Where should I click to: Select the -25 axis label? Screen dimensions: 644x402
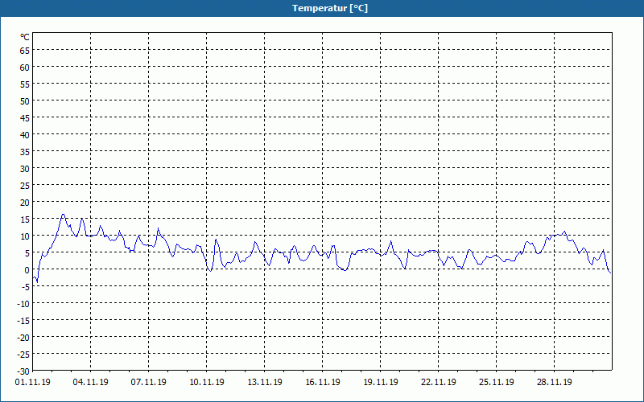pos(23,355)
